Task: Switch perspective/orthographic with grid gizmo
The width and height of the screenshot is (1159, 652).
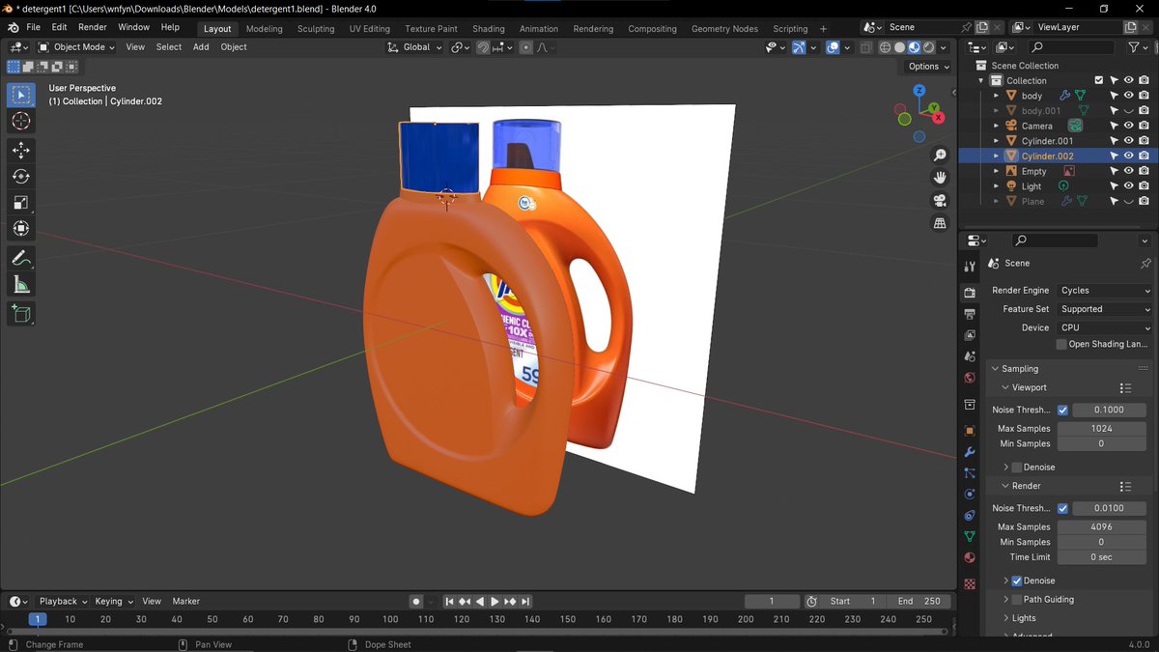Action: (x=940, y=223)
